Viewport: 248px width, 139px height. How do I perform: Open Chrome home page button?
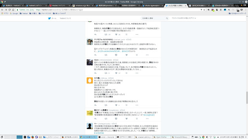click(x=13, y=10)
